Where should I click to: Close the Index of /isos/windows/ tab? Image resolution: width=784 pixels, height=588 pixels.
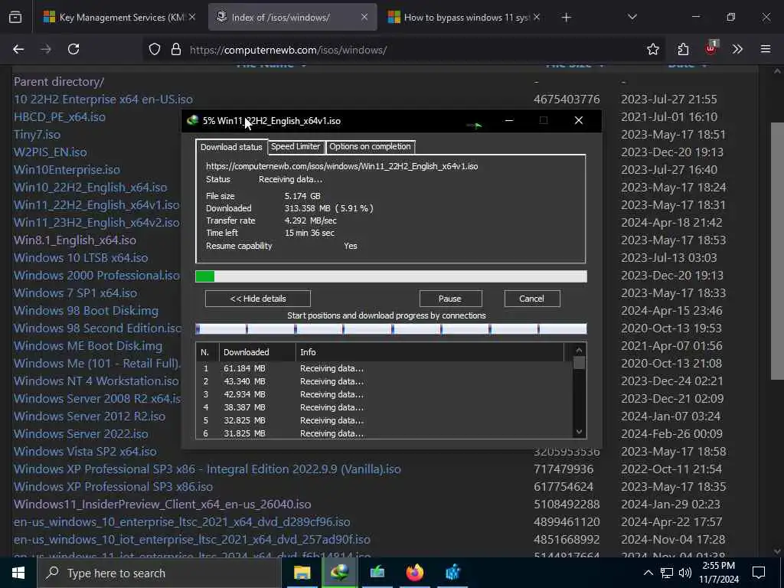pyautogui.click(x=364, y=18)
